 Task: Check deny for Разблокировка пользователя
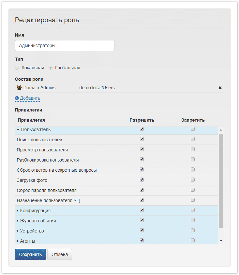[x=193, y=160]
